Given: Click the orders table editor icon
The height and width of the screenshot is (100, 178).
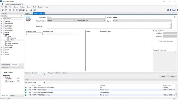Looking at the screenshot, I should (28, 19).
